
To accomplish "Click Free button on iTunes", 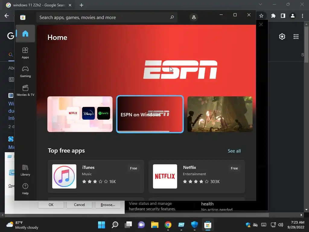I will click(133, 168).
